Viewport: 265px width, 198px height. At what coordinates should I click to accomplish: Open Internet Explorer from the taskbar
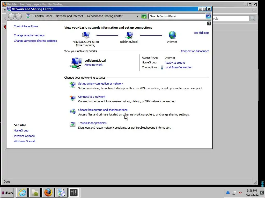click(x=22, y=192)
